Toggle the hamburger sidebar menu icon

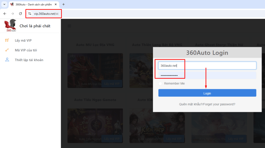click(69, 26)
